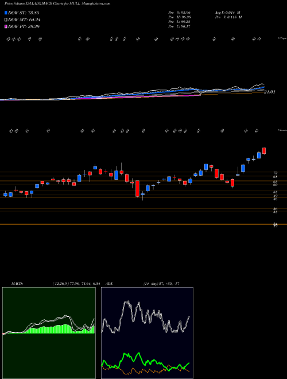Screen dimensions: 287x379
Task: Click the green MACD histogram chart
Action: click(49, 333)
